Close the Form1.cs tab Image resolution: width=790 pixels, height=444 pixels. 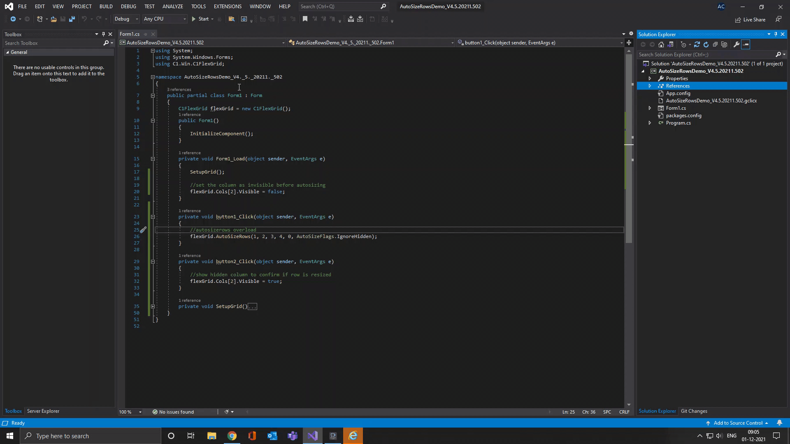click(x=153, y=34)
